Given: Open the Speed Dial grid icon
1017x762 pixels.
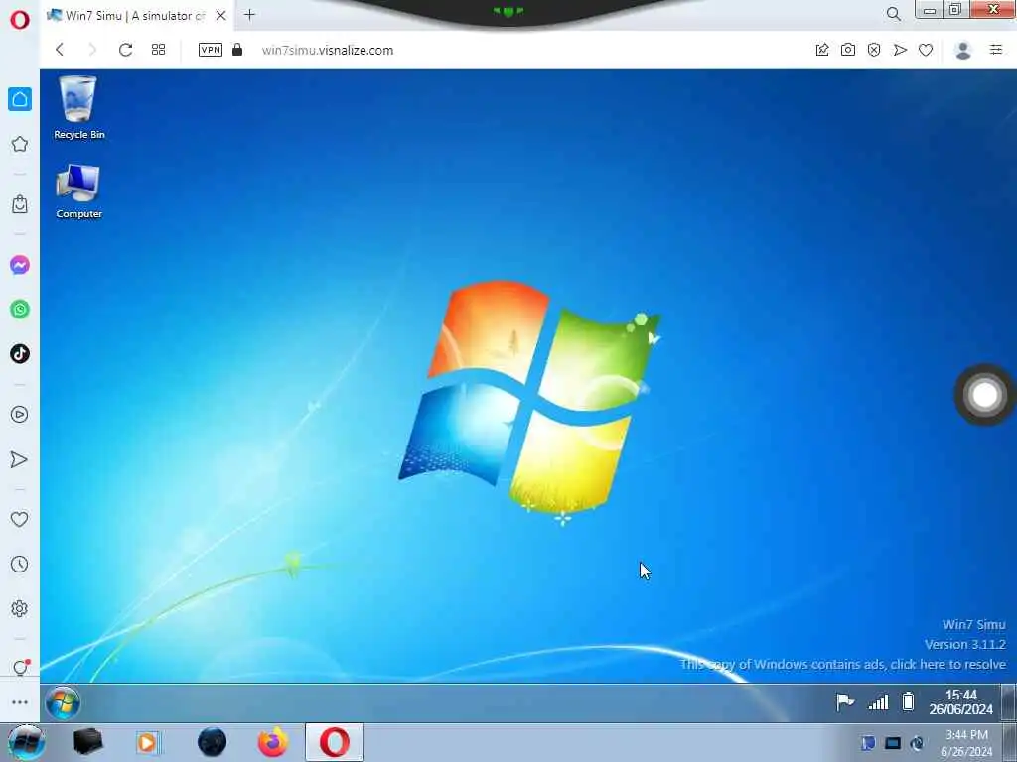Looking at the screenshot, I should click(x=158, y=50).
